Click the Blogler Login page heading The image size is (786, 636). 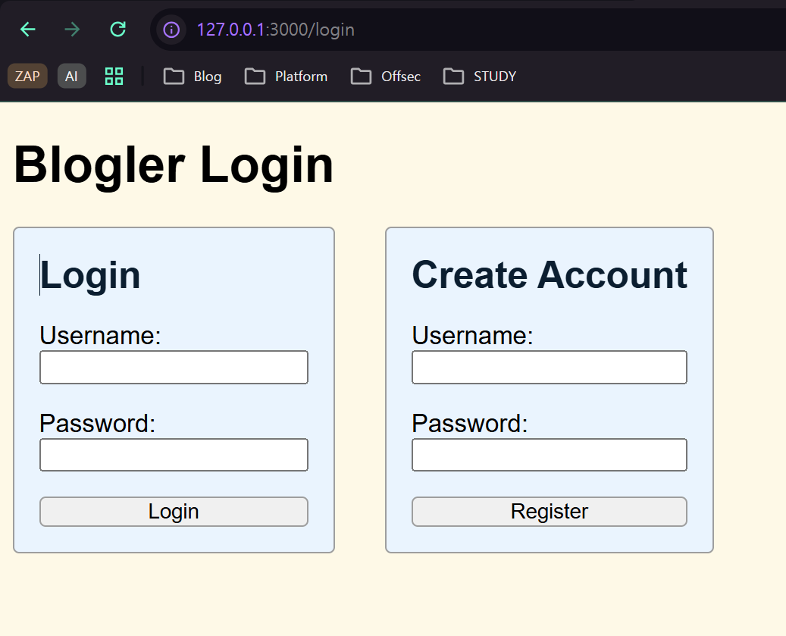pos(174,164)
